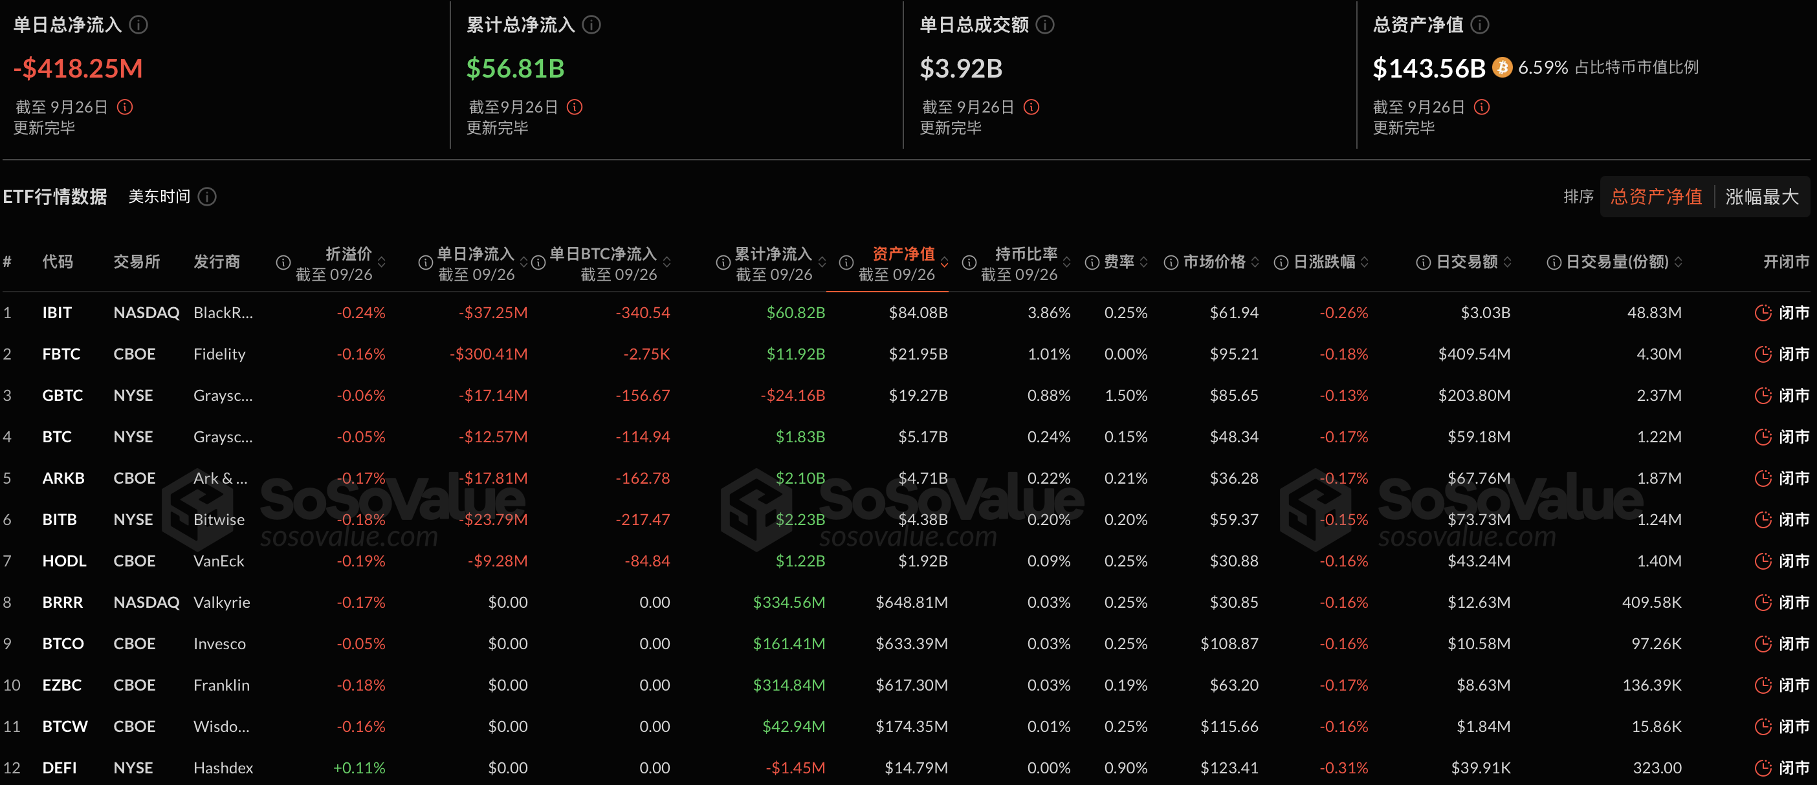The height and width of the screenshot is (785, 1817).
Task: Click the info icon beside 单日总净流入
Action: pos(139,24)
